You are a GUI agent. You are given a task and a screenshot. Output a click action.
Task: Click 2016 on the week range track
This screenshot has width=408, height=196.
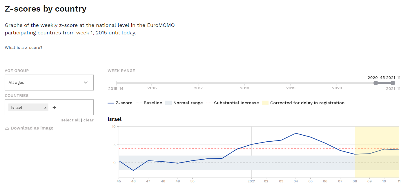coord(152,83)
